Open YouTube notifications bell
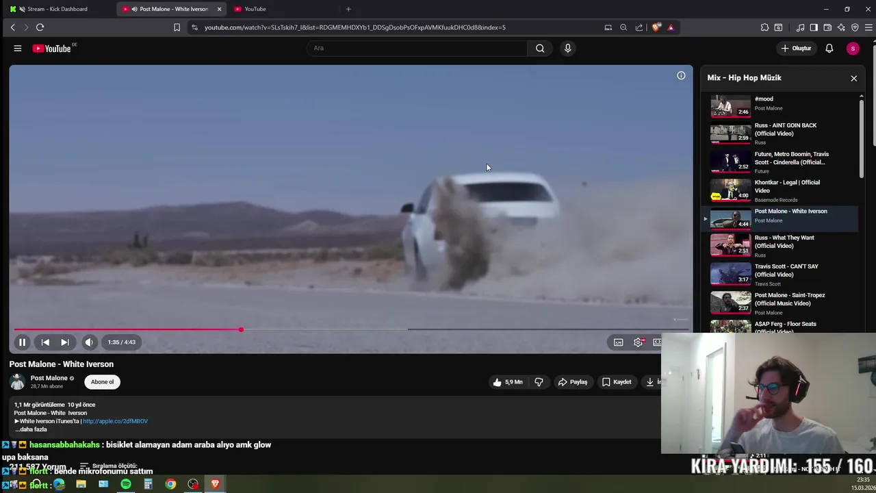This screenshot has width=876, height=493. pos(829,49)
